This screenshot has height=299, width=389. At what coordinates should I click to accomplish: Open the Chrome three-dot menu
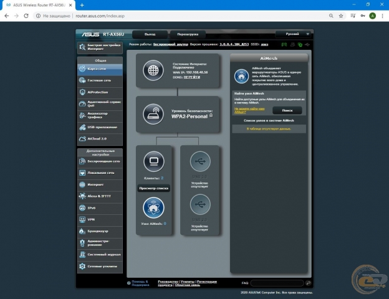pyautogui.click(x=382, y=16)
